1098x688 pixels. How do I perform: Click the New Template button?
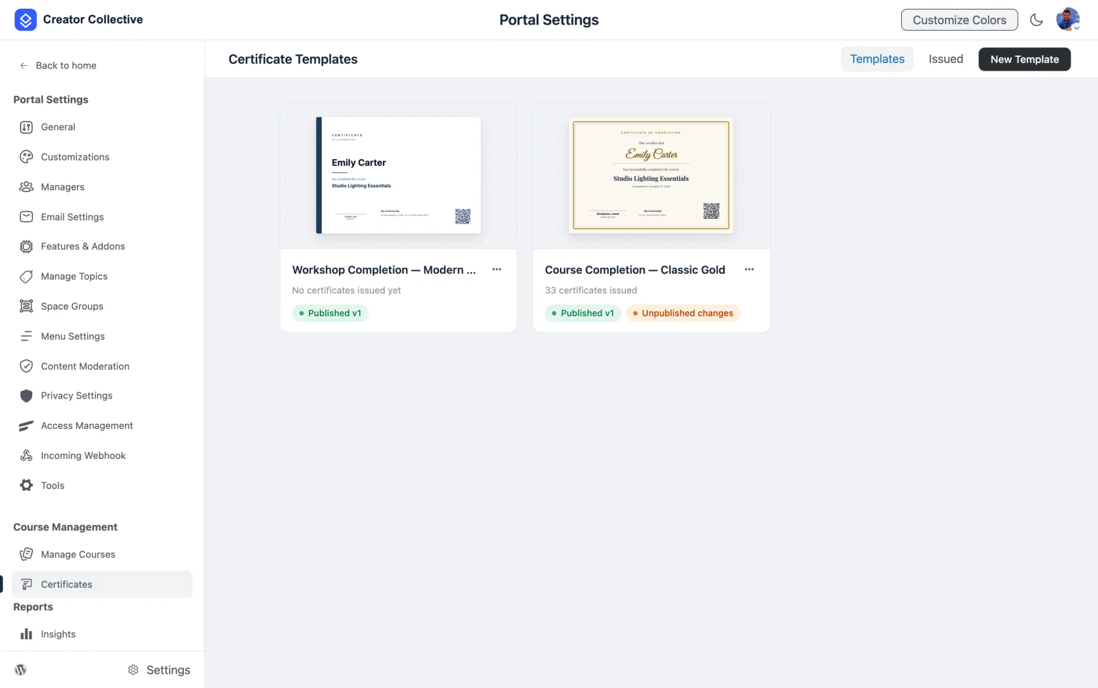(x=1025, y=59)
